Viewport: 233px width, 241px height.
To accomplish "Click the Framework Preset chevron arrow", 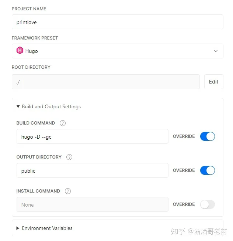I will tap(216, 51).
